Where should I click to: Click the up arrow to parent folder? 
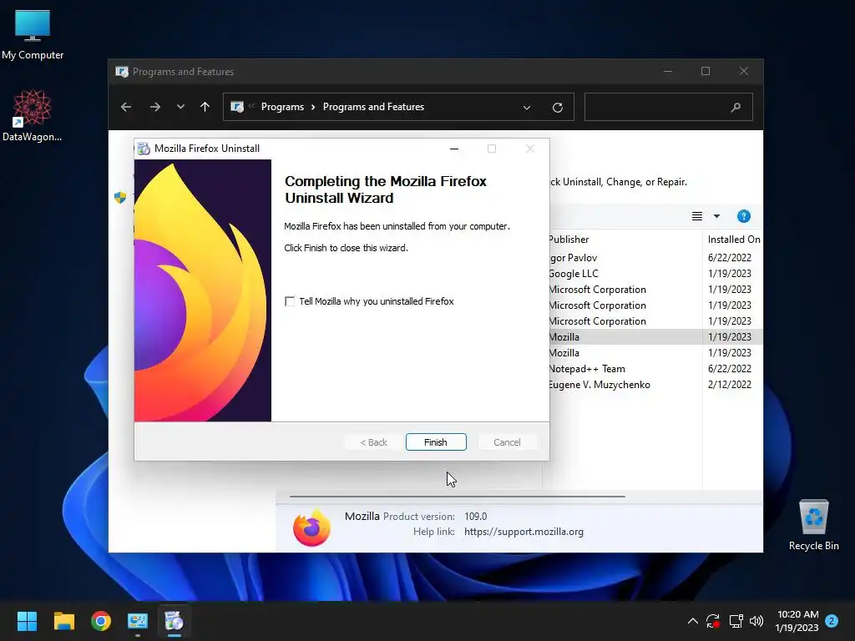205,107
